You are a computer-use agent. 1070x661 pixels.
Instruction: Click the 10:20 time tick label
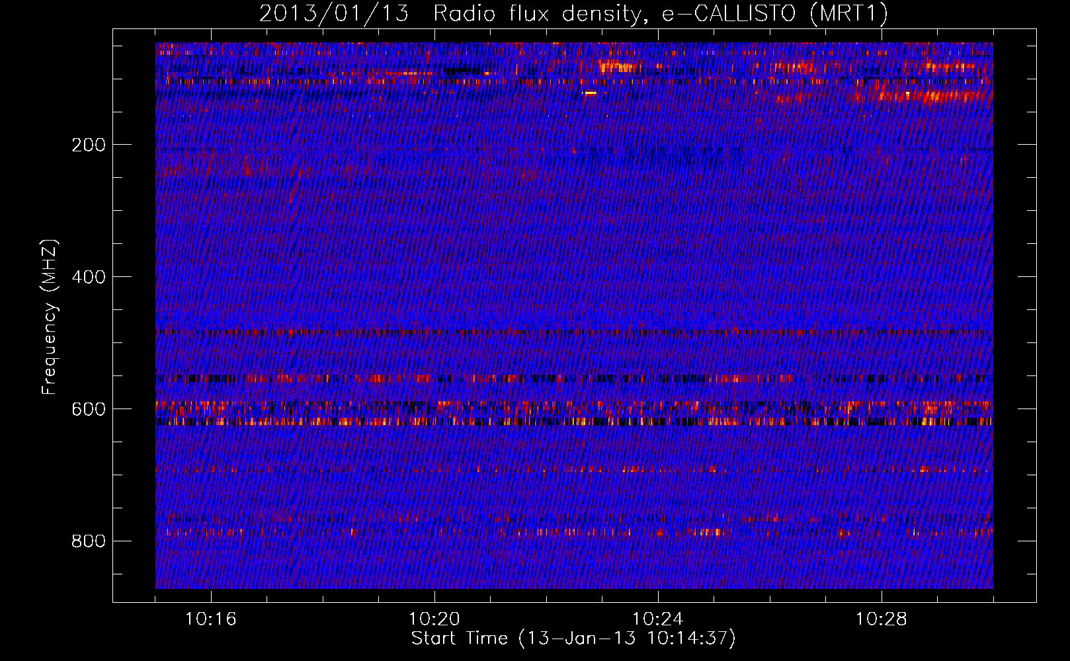pyautogui.click(x=434, y=619)
